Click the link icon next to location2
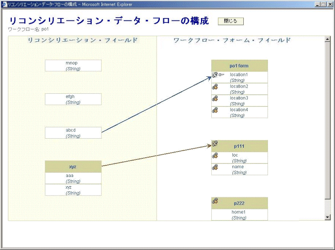Screen dimensions: 335x250 point(215,87)
